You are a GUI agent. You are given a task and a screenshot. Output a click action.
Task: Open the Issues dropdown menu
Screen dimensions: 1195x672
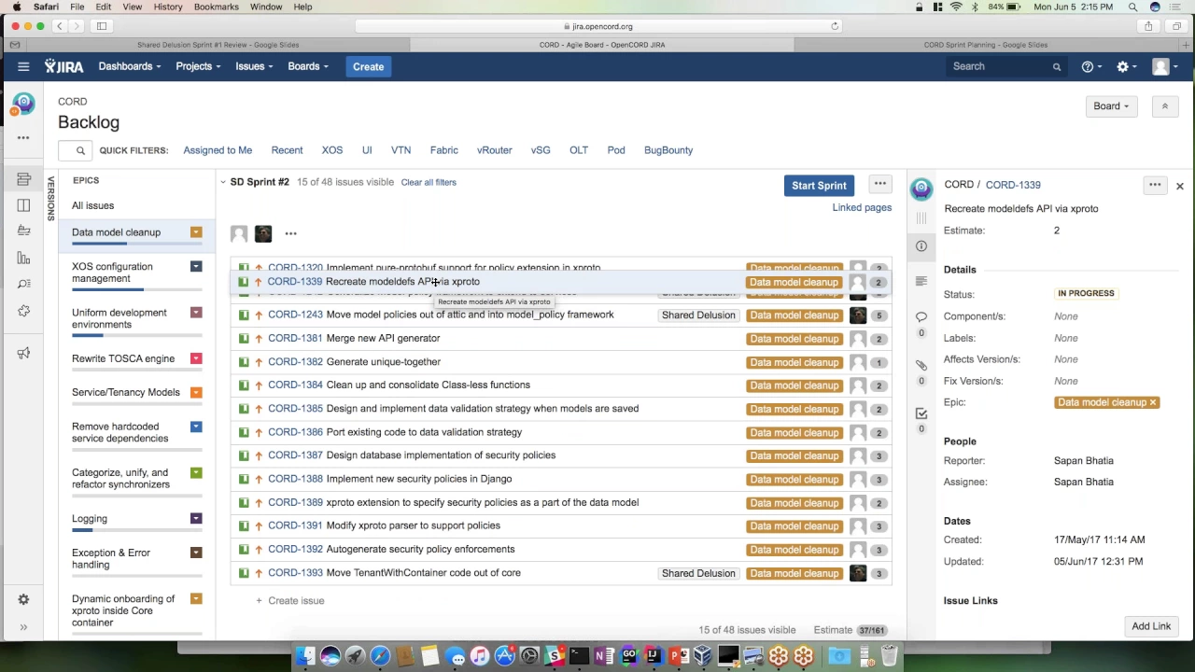(x=254, y=66)
